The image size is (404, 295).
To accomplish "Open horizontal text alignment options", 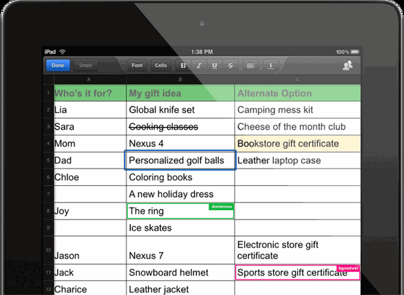I will (251, 66).
